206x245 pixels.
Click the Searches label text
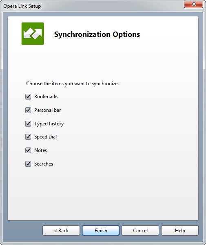[44, 164]
